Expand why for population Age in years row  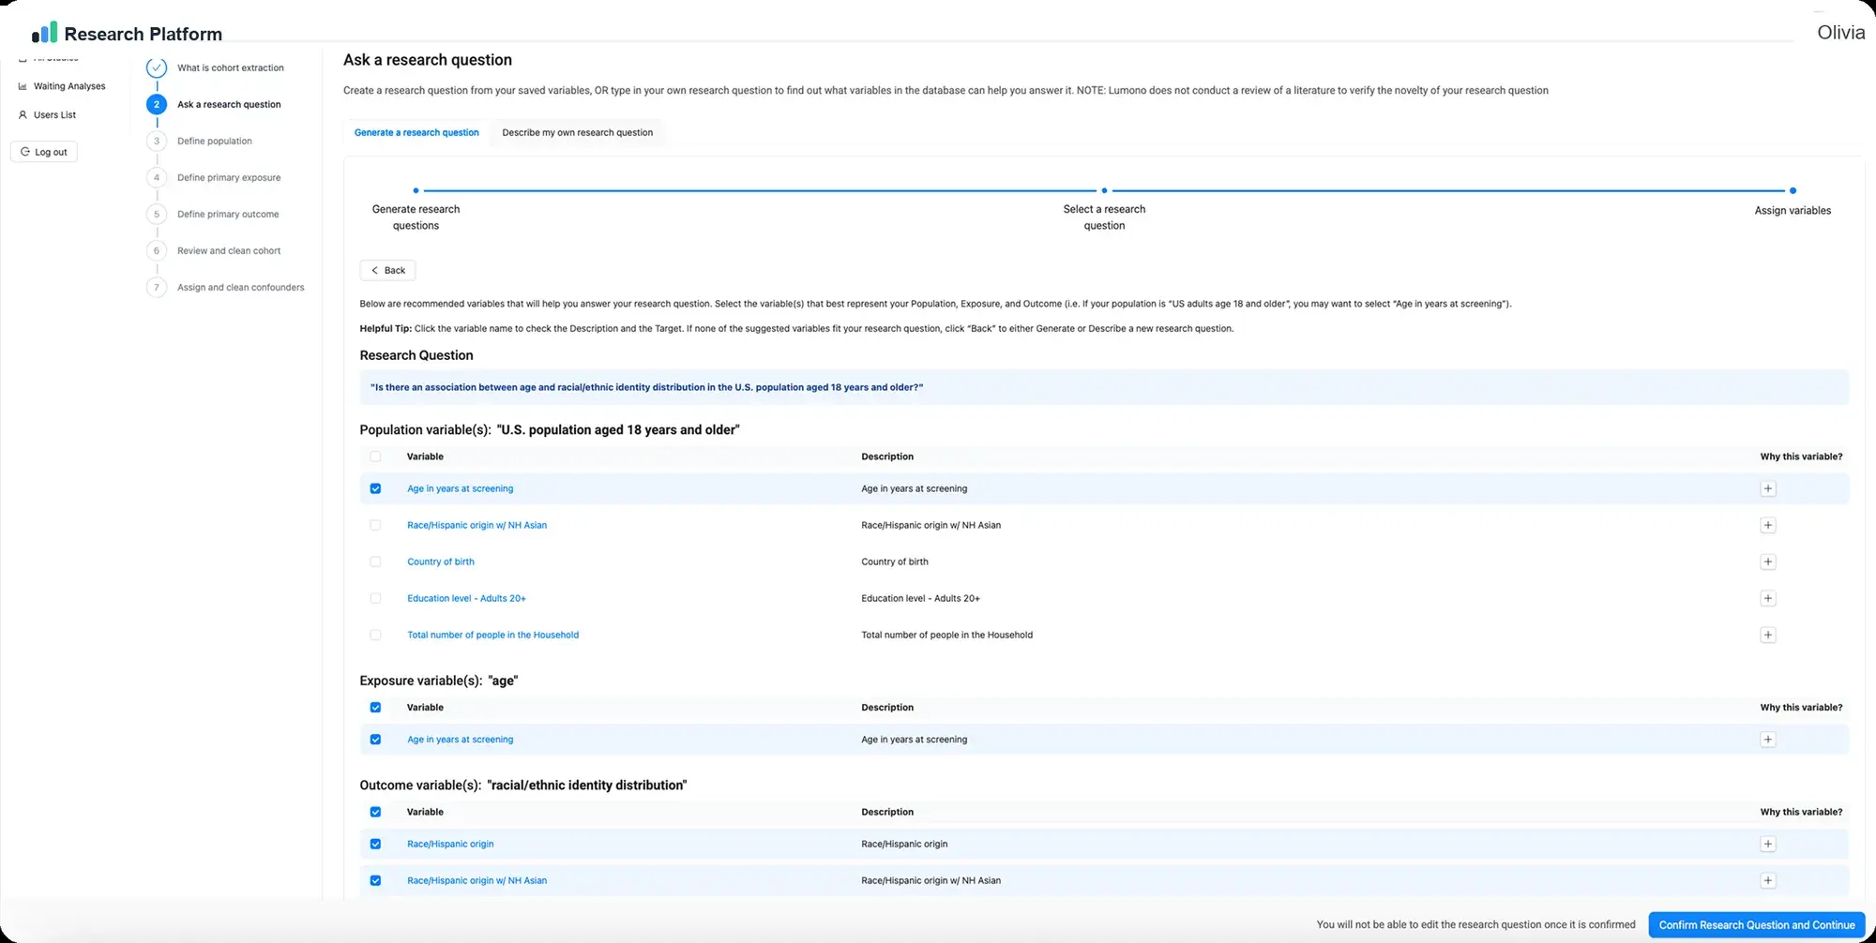click(x=1767, y=488)
